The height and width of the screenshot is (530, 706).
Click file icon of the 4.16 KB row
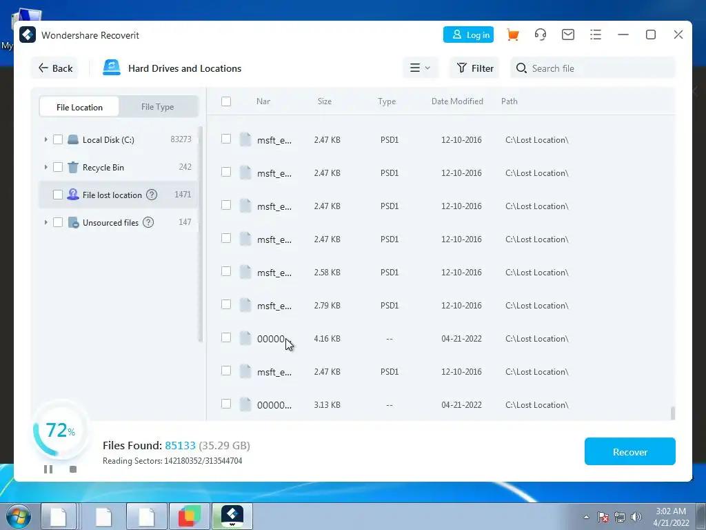coord(245,338)
